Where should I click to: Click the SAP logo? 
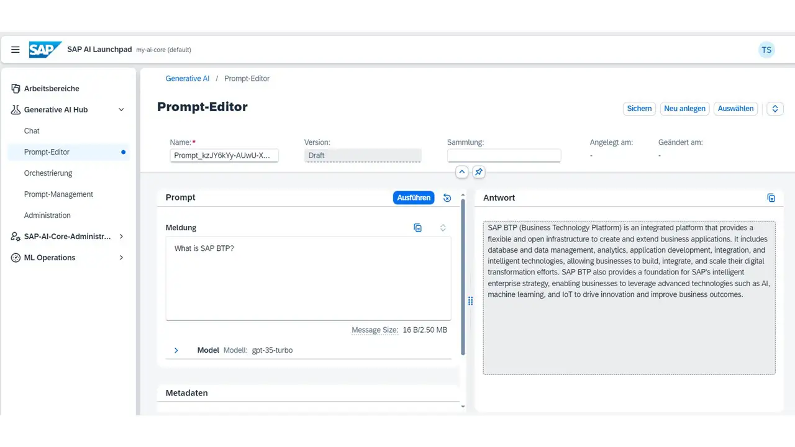[45, 50]
